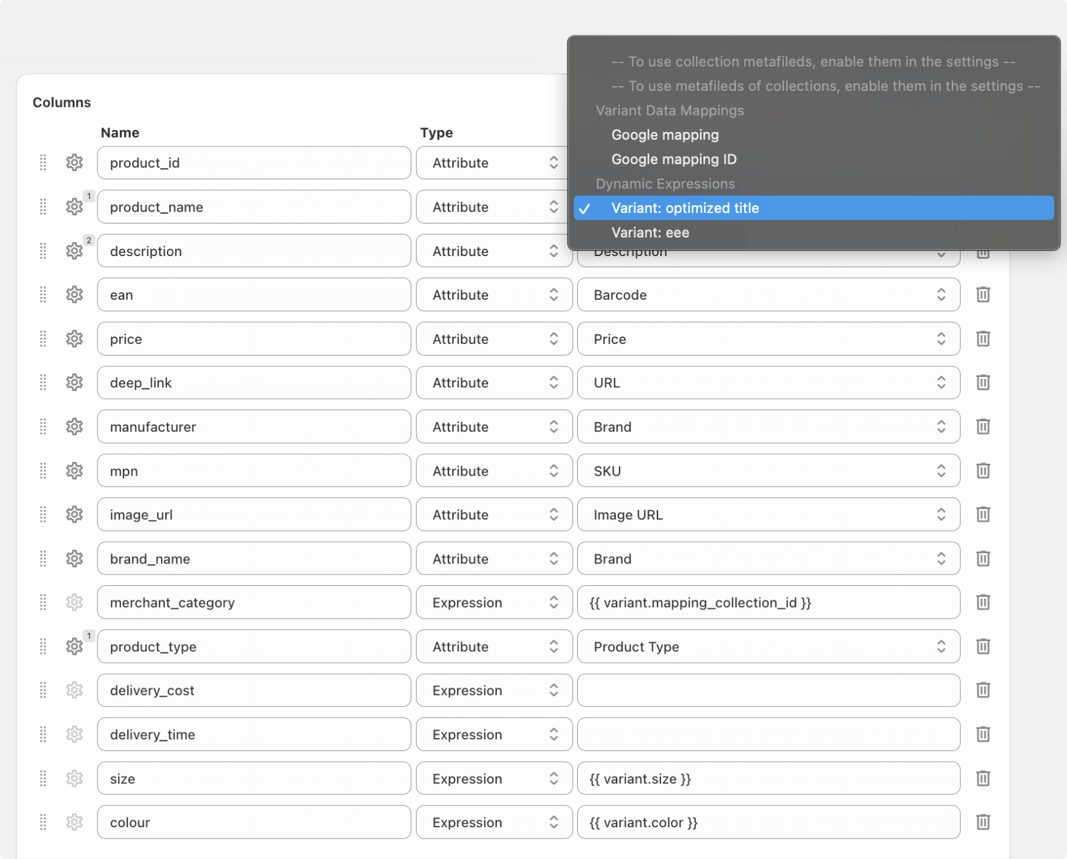Open Type dropdown for delivery_cost row
Image resolution: width=1067 pixels, height=859 pixels.
tap(494, 690)
